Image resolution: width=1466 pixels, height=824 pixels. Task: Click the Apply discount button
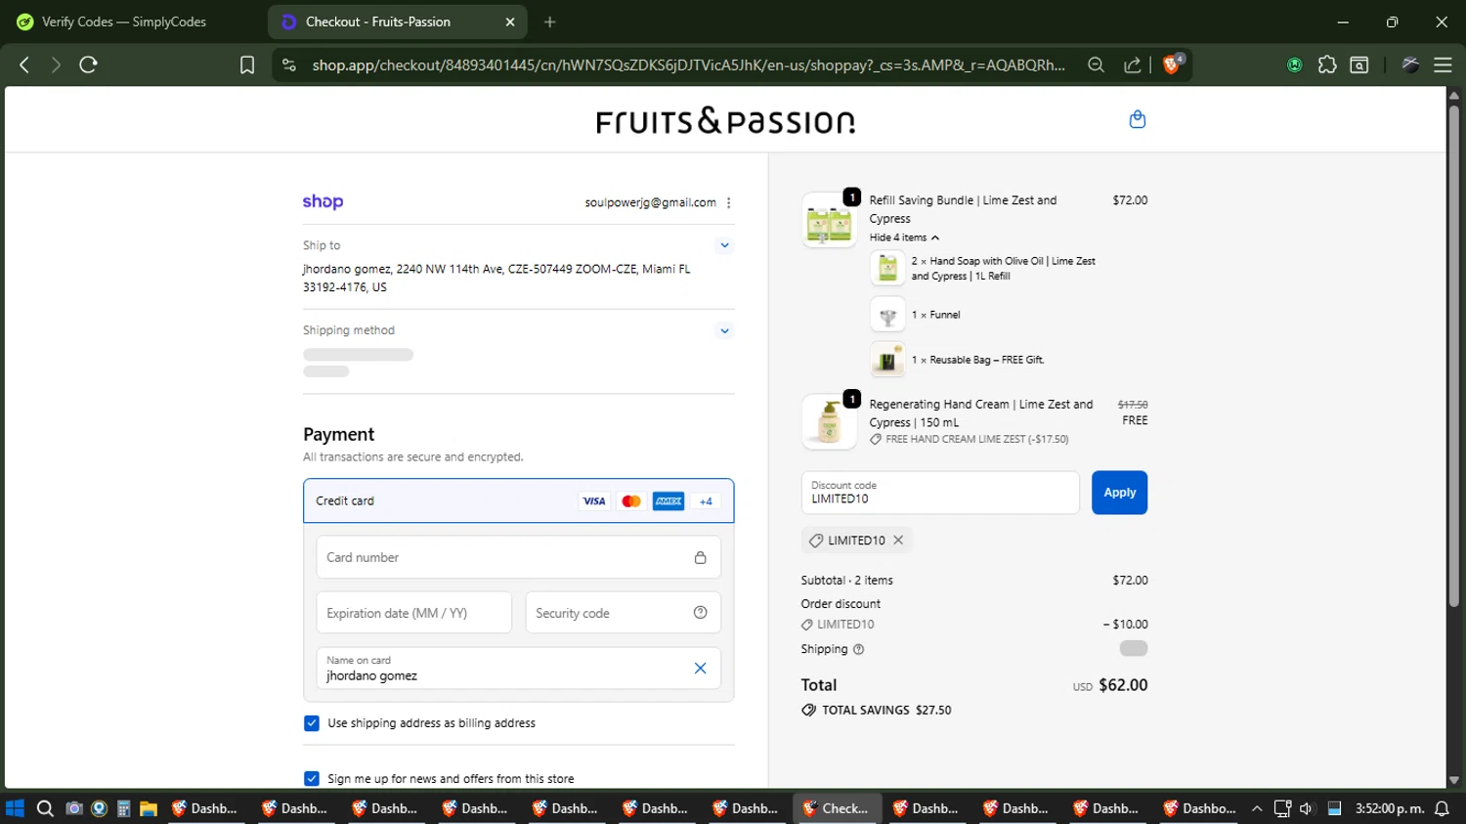[x=1119, y=493]
